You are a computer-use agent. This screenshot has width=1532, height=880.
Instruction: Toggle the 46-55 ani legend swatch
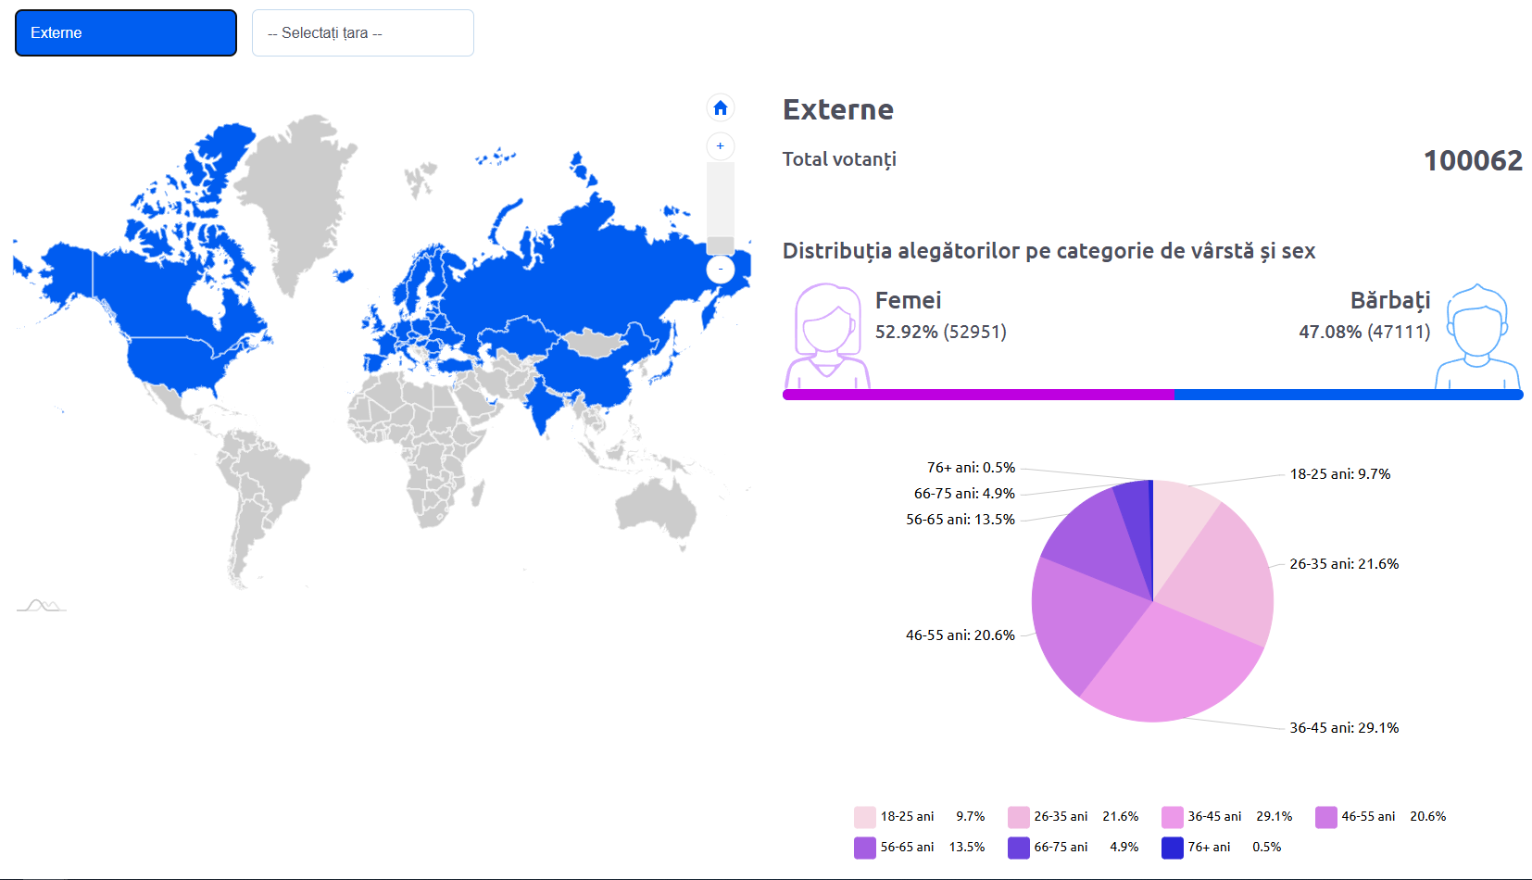(1326, 817)
